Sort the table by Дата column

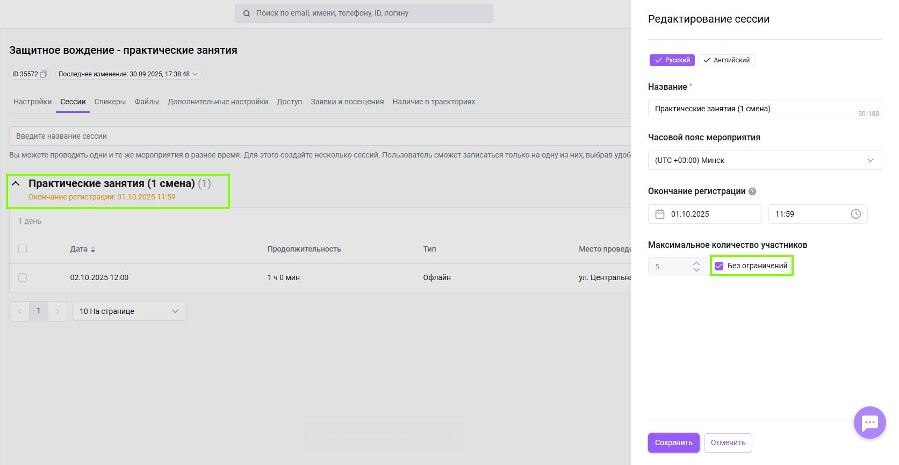pyautogui.click(x=93, y=249)
